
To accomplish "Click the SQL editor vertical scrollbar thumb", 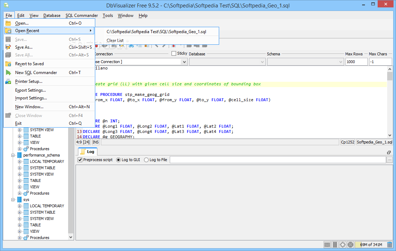I will [x=390, y=76].
